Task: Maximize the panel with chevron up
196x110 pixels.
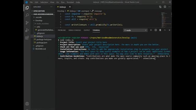Action: [165, 30]
